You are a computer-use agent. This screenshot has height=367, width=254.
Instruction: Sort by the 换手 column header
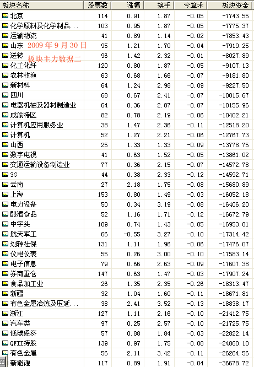pyautogui.click(x=159, y=5)
